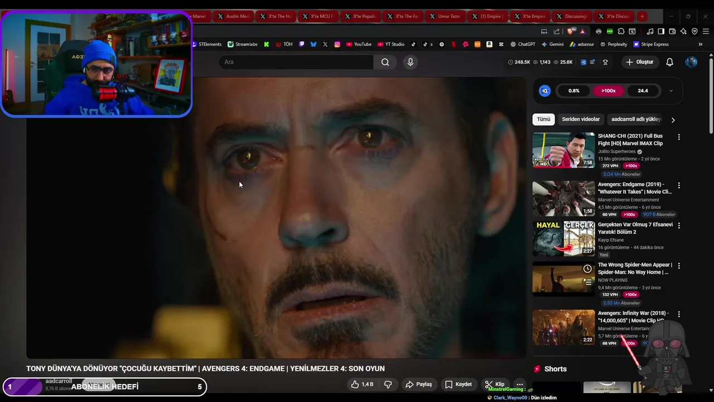Click the 0.8% vidIQ stat pill
714x402 pixels.
pos(573,90)
